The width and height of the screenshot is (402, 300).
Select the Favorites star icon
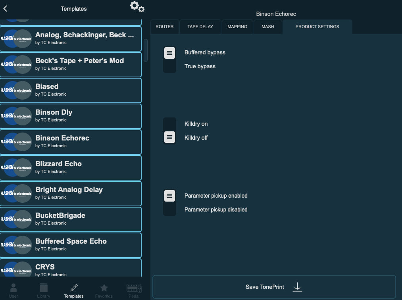pos(104,290)
